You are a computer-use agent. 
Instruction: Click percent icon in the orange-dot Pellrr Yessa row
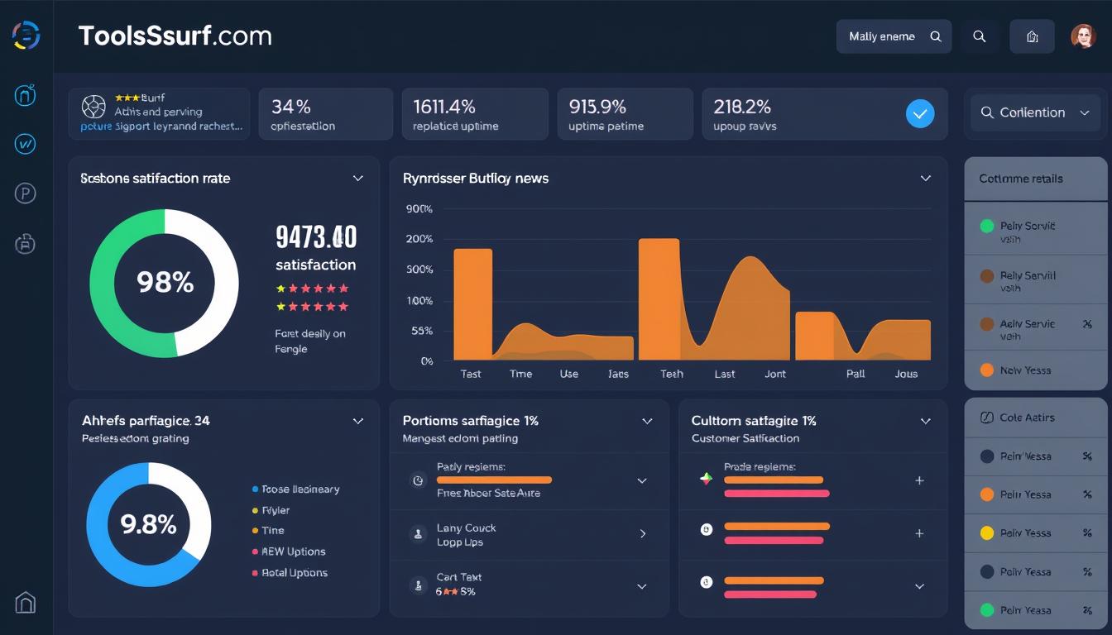click(x=1087, y=494)
